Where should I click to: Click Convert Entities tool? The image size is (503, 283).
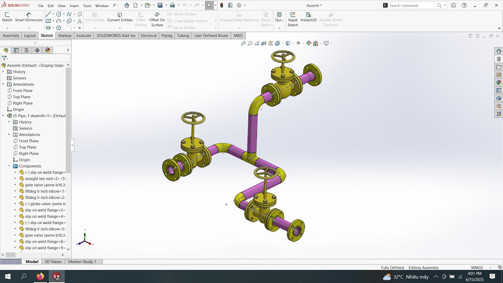(x=120, y=17)
